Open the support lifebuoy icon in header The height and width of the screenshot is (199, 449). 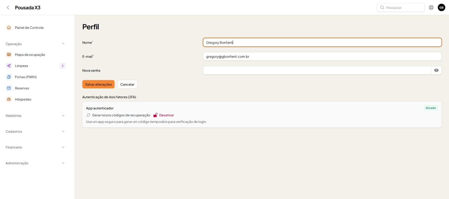(x=431, y=8)
